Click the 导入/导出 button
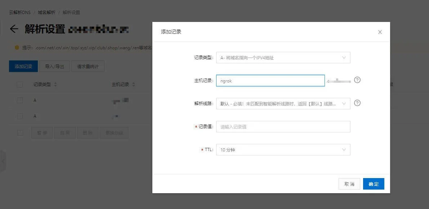Image resolution: width=429 pixels, height=209 pixels. [x=54, y=67]
